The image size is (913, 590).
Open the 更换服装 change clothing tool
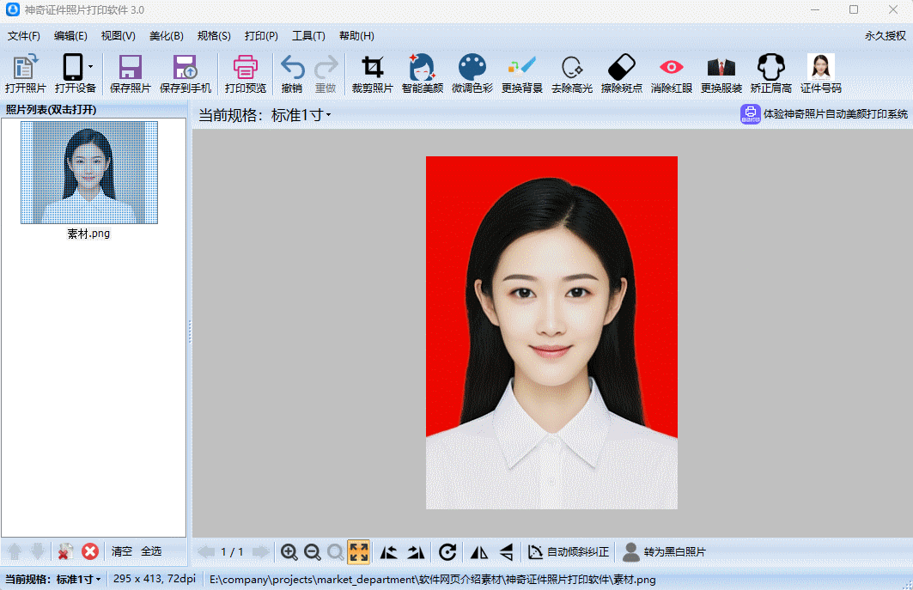coord(721,74)
